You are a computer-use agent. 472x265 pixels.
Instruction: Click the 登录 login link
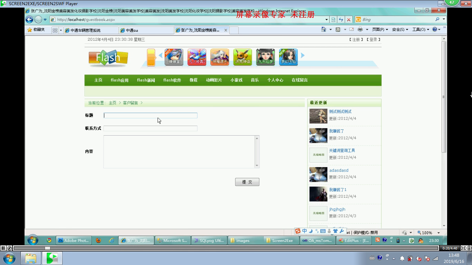click(x=374, y=40)
